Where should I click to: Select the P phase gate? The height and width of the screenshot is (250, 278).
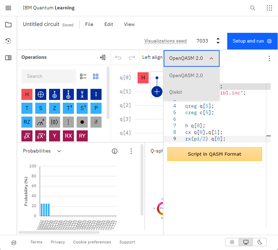[96, 108]
